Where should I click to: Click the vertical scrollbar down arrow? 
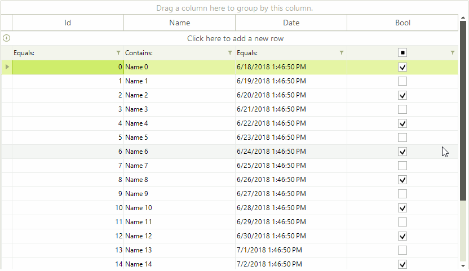(x=463, y=265)
